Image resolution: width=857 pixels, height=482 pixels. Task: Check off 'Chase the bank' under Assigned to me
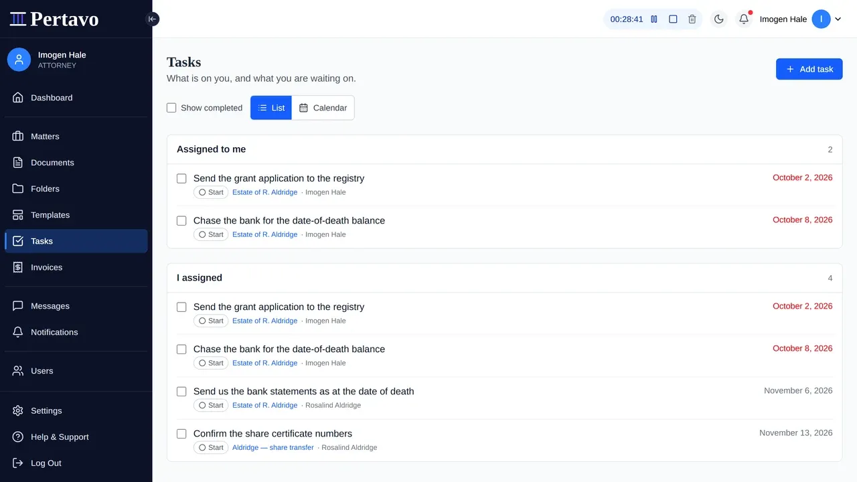pos(181,221)
